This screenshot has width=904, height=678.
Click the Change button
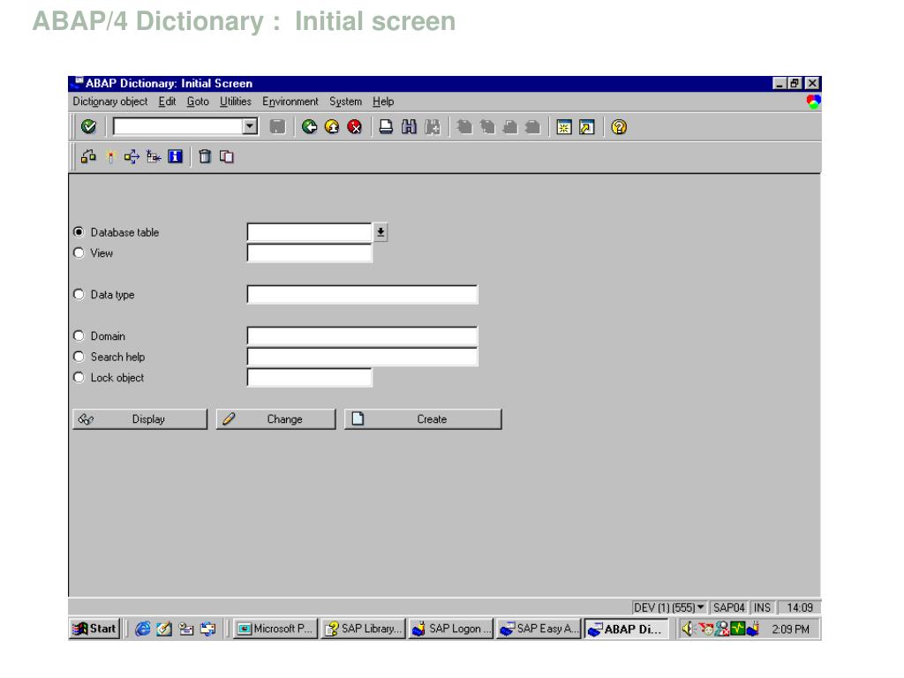click(x=275, y=419)
